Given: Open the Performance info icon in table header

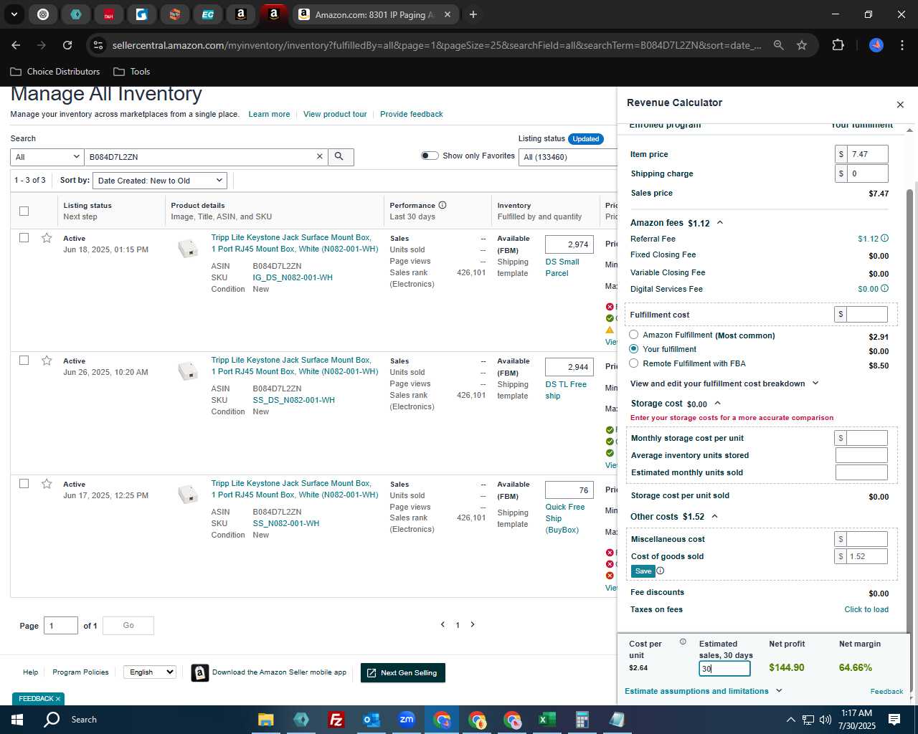Looking at the screenshot, I should point(443,205).
